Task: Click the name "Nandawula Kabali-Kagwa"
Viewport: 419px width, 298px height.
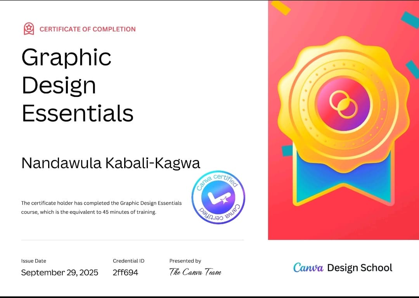Action: point(111,163)
